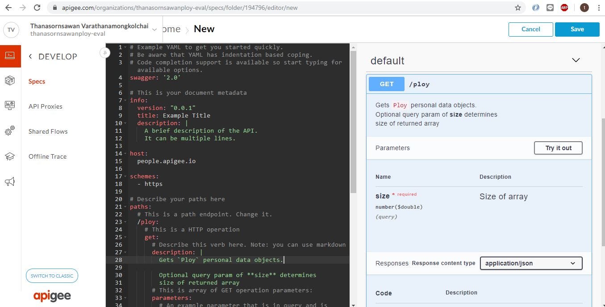Select Specs in the Develop sidebar
This screenshot has width=605, height=307.
[x=37, y=81]
